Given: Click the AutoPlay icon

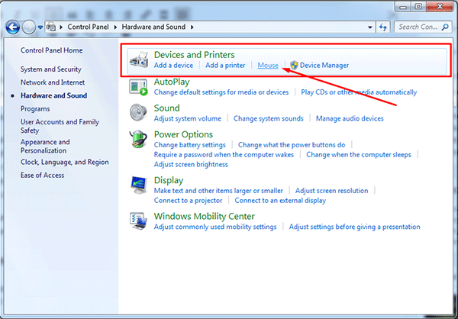Looking at the screenshot, I should tap(138, 87).
